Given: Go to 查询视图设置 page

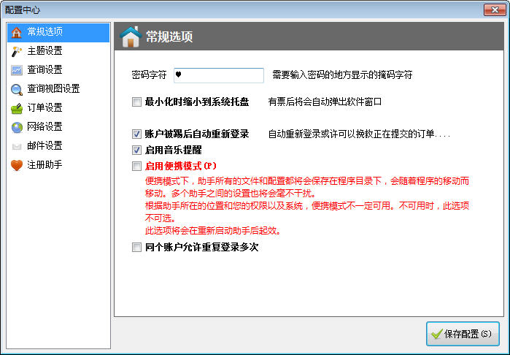Looking at the screenshot, I should tap(58, 89).
